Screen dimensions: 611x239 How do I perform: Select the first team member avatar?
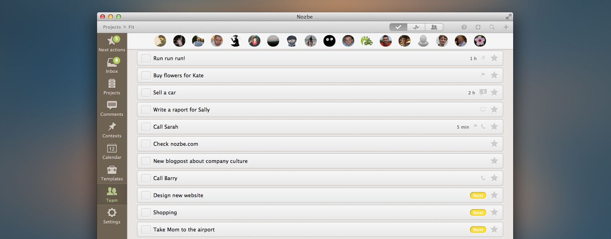160,41
